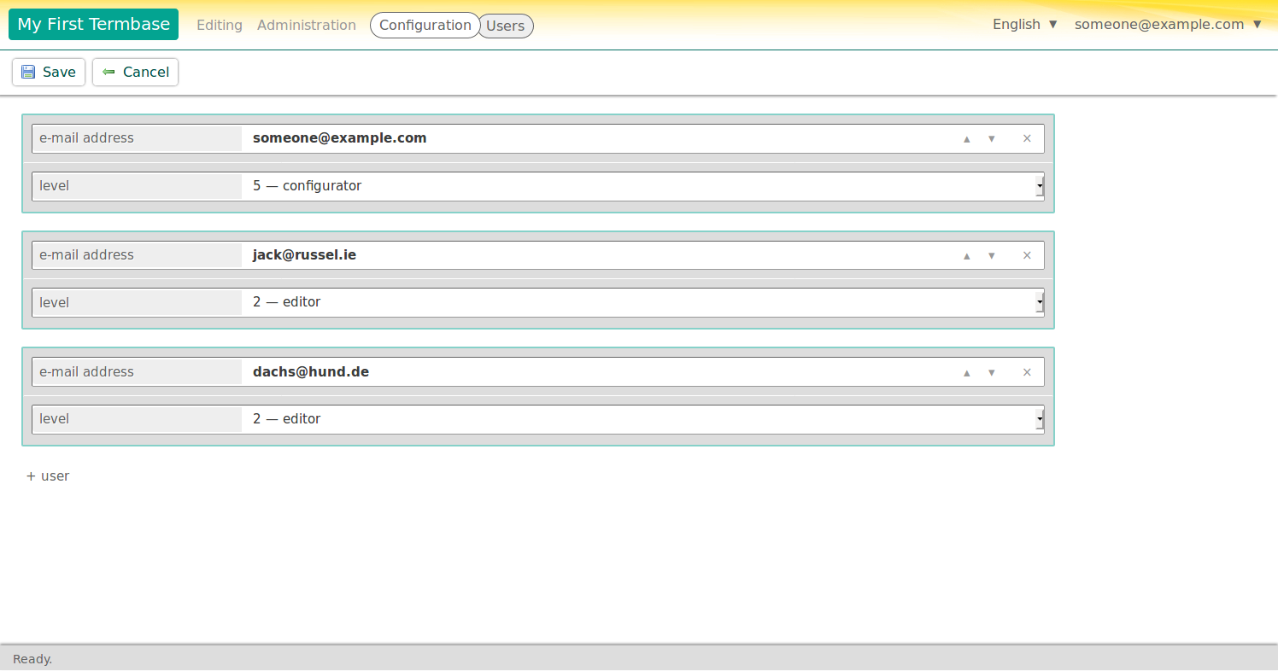Move dachs@hund.de down with the arrow icon
The width and height of the screenshot is (1278, 671).
991,372
